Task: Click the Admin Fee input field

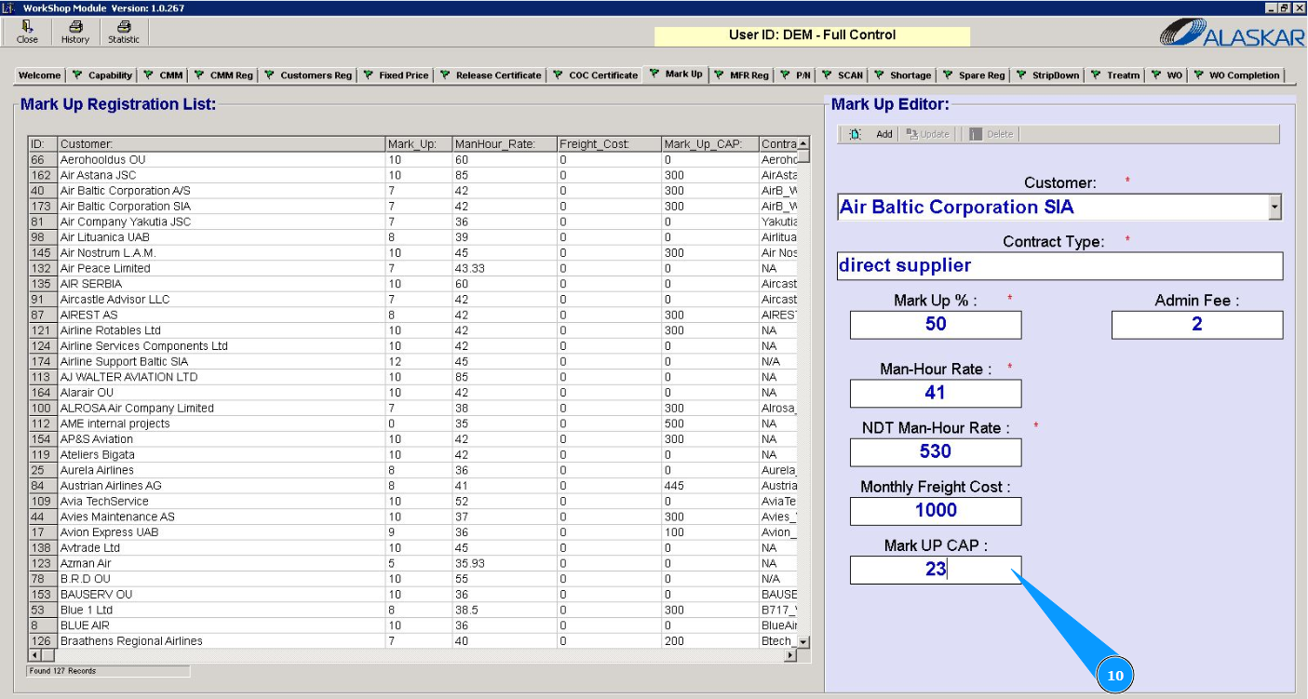Action: [x=1196, y=325]
